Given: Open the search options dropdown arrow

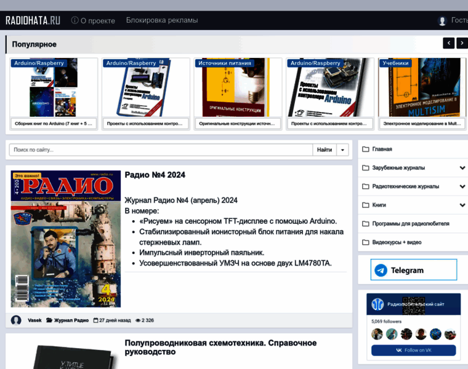Looking at the screenshot, I should click(342, 149).
